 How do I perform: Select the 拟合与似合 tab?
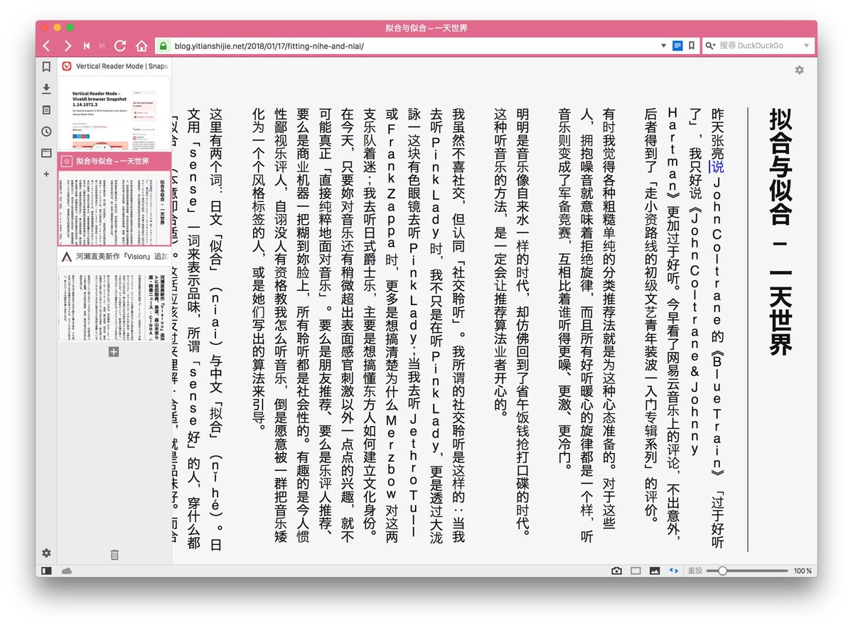tap(114, 161)
